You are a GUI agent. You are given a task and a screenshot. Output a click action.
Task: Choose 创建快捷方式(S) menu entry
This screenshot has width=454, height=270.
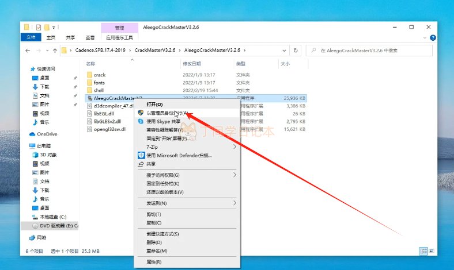187,234
